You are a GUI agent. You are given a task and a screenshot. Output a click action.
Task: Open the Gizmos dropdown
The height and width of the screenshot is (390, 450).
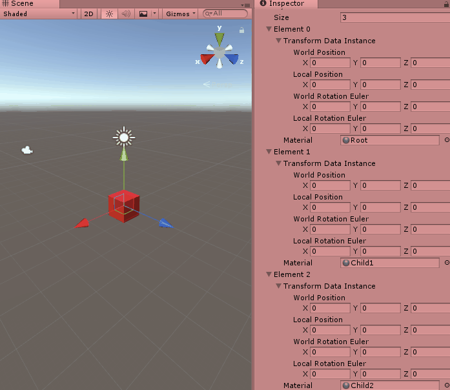181,14
